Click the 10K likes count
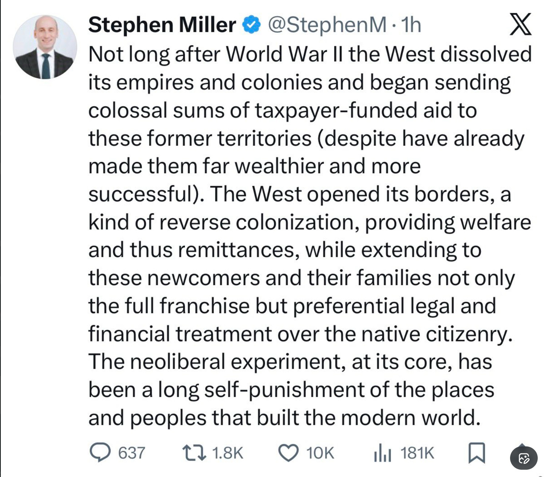Image resolution: width=545 pixels, height=477 pixels. click(x=320, y=453)
